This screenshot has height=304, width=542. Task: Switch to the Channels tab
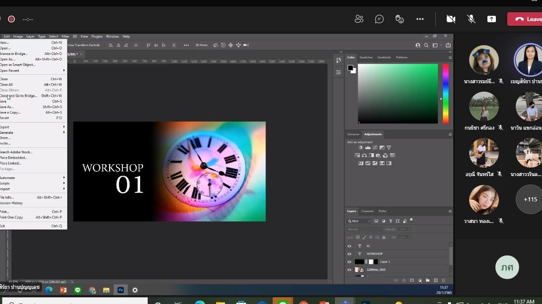tap(367, 211)
